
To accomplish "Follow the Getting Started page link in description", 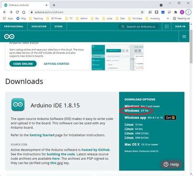I will tap(42, 135).
